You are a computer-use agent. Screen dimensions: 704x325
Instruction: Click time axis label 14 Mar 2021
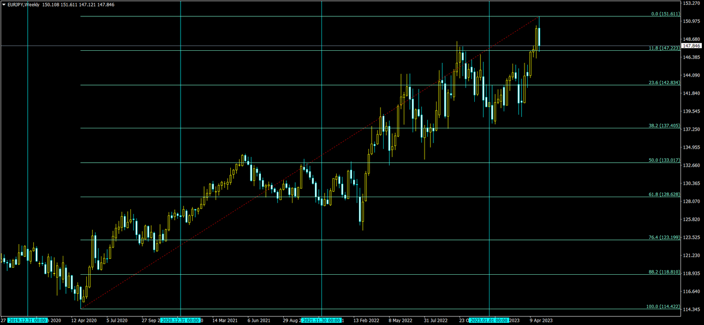(x=225, y=321)
